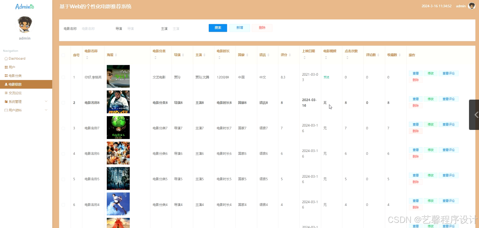The image size is (479, 228).
Task: Open poster thumbnail of 电影名称7
Action: pos(118,127)
